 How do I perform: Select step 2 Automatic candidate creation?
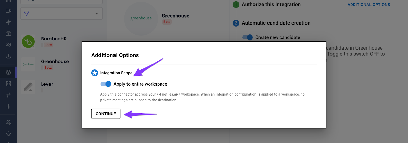tap(272, 23)
